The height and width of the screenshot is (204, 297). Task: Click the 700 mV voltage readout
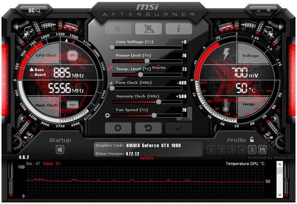245,73
